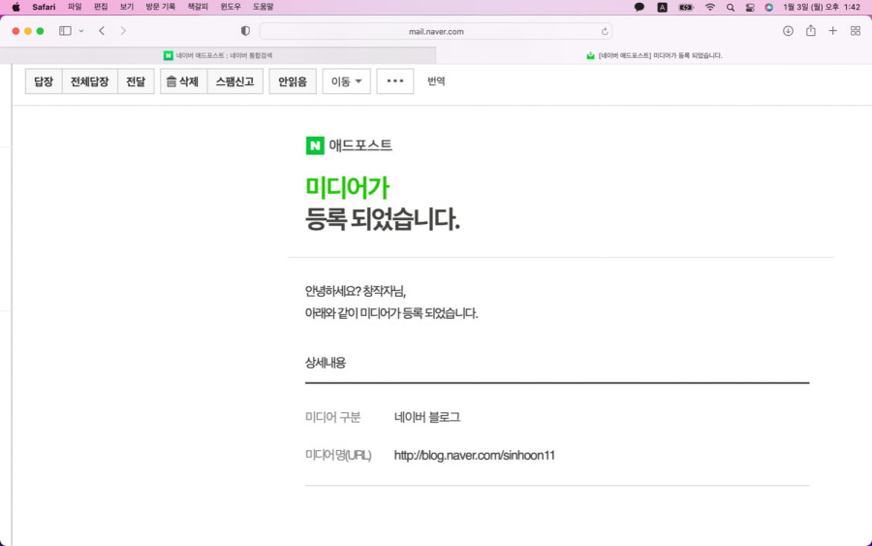
Task: Click the Naver 애드포스트 logo
Action: point(349,145)
